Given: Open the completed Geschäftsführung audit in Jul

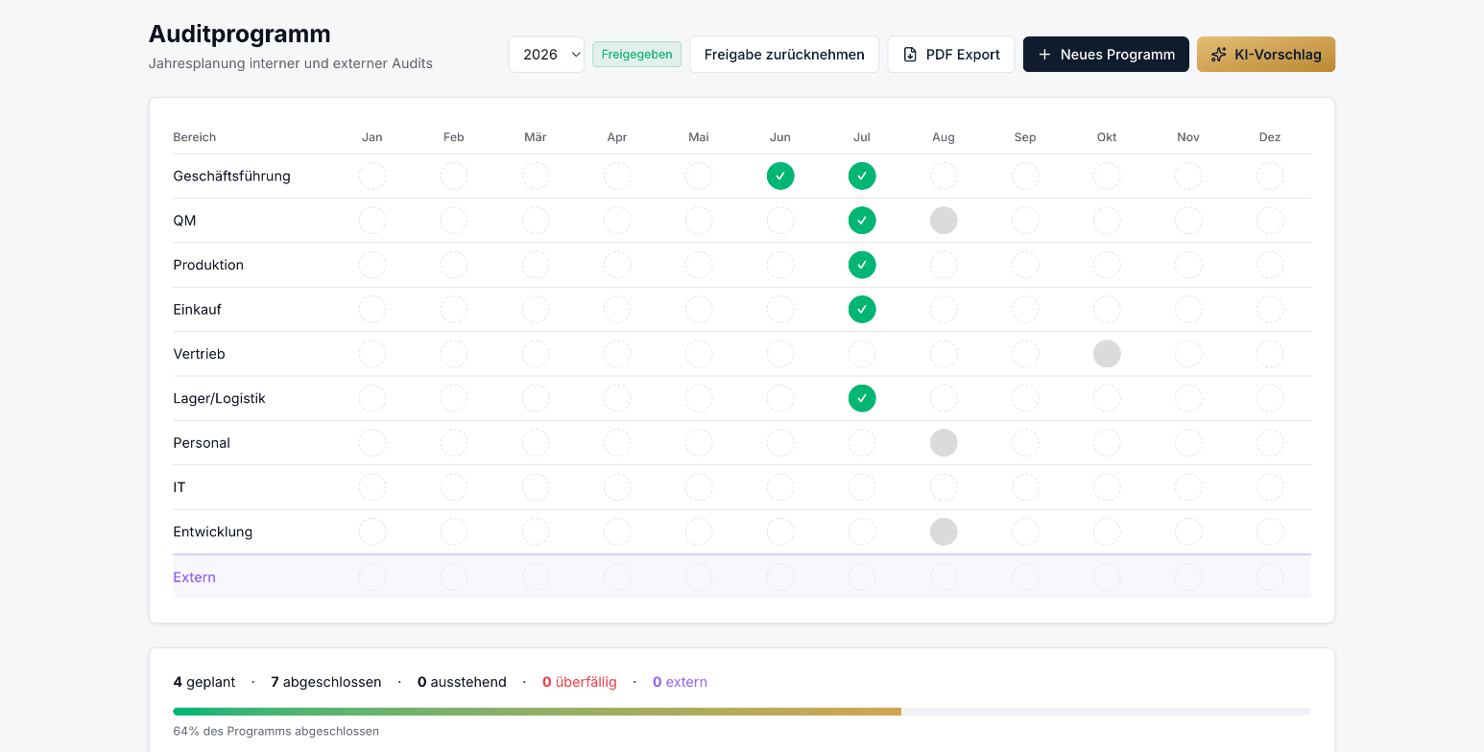Looking at the screenshot, I should [x=862, y=176].
